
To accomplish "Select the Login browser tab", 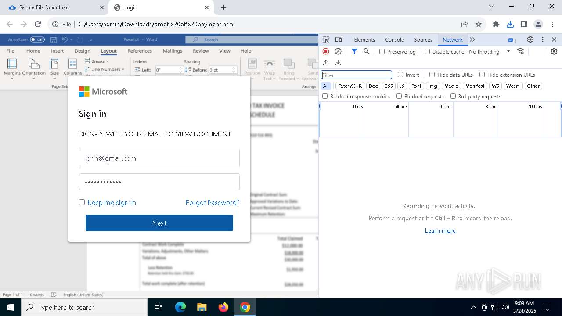I will pos(162,7).
